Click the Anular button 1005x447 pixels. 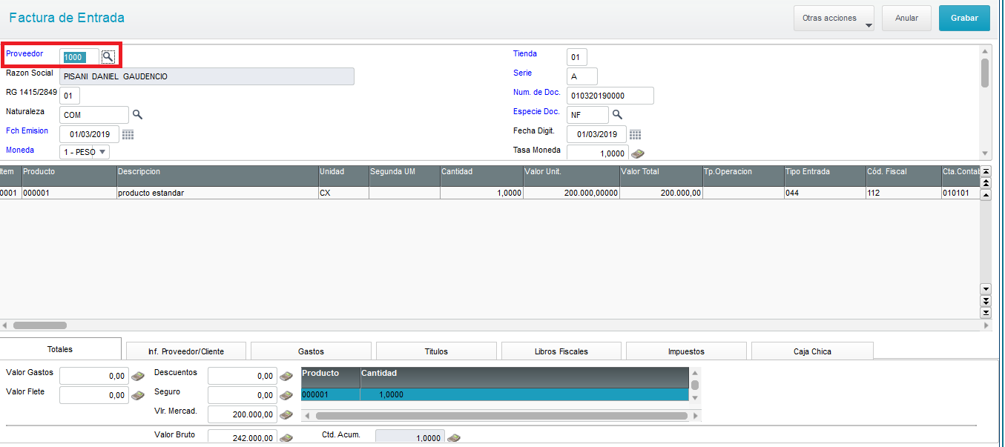[906, 19]
